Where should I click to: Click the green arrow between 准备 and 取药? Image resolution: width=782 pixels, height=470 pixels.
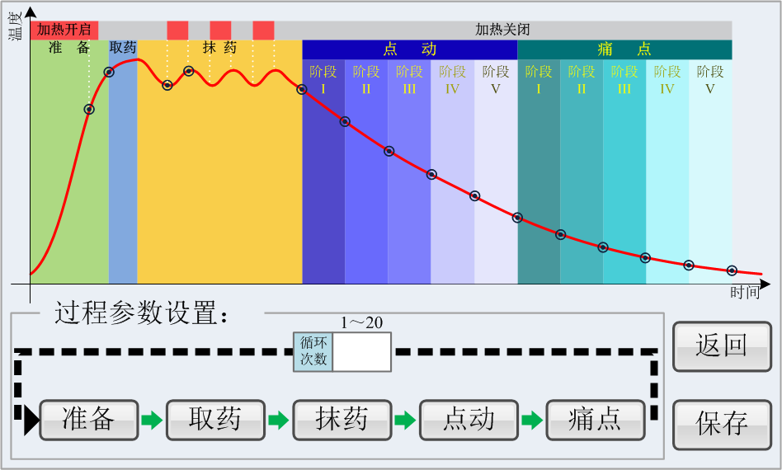tap(151, 420)
